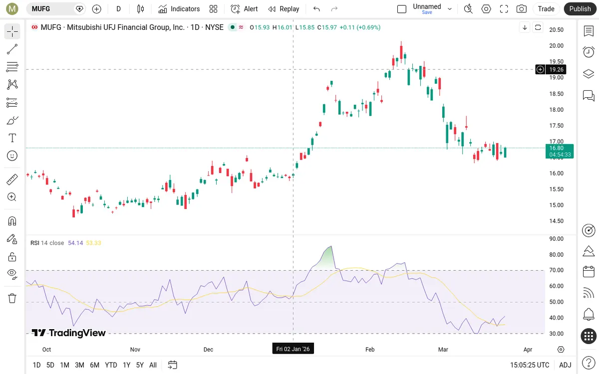Toggle ADJ adjusted data button

click(565, 365)
